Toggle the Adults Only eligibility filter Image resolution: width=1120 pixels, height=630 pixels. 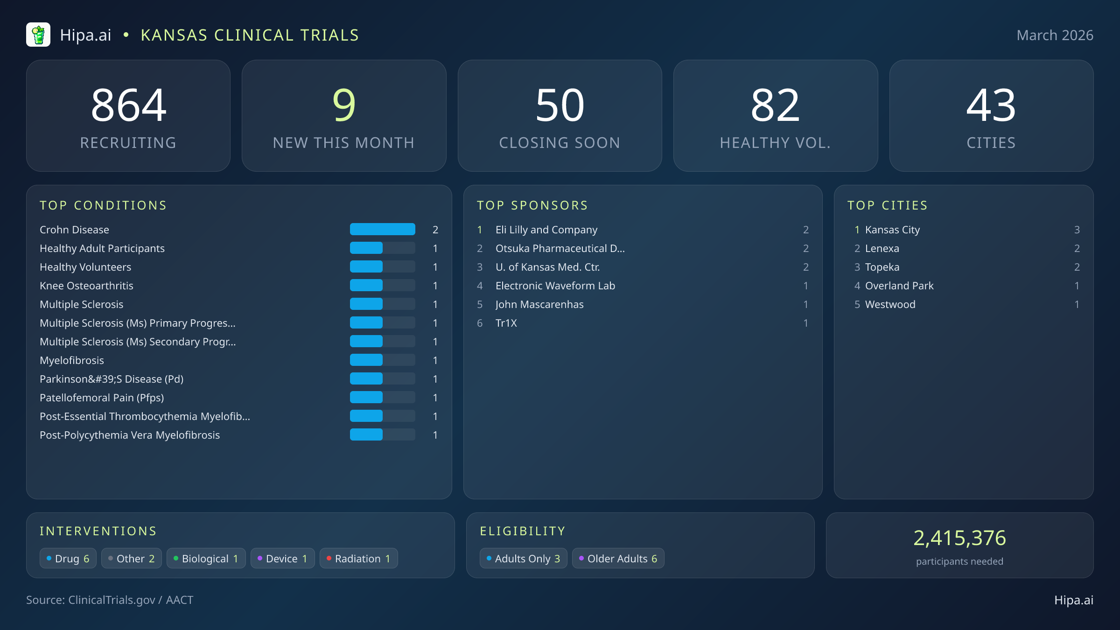[x=523, y=558]
